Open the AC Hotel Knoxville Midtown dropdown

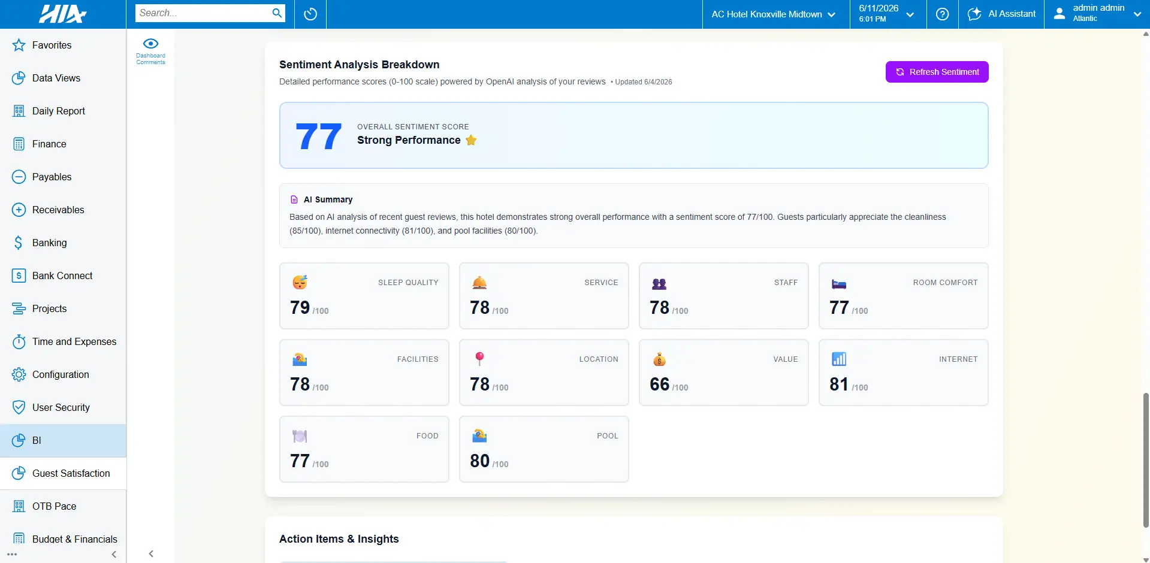[773, 14]
